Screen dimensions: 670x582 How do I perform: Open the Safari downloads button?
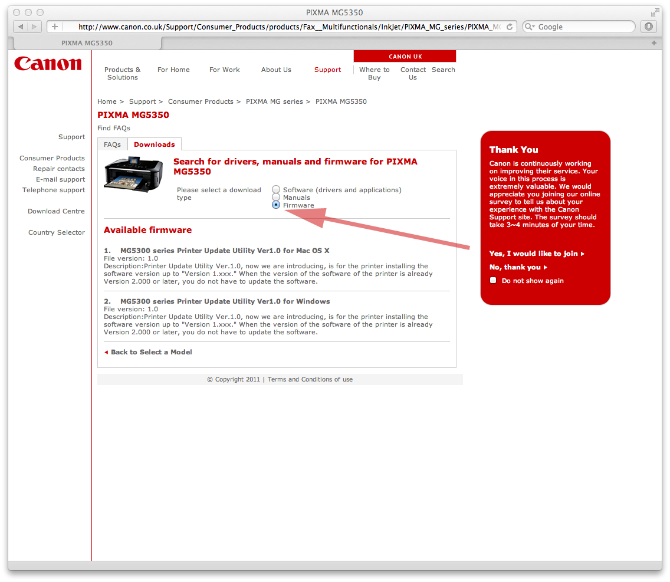click(649, 27)
